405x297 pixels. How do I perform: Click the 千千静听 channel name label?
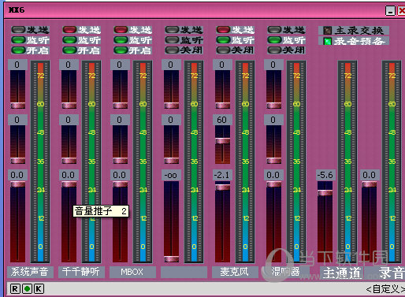80,272
